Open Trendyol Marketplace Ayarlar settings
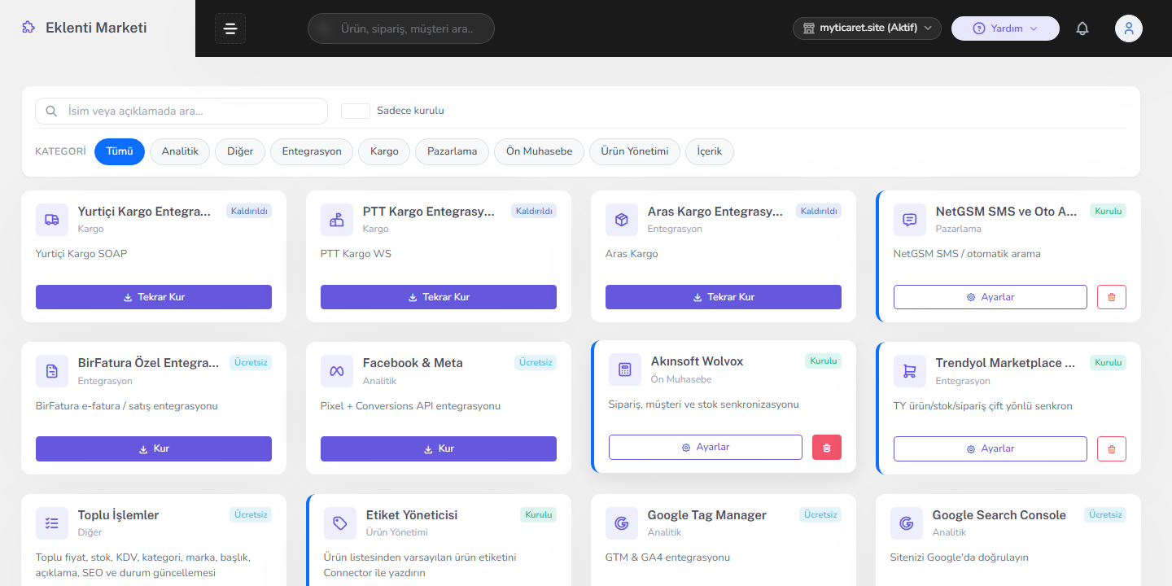Screen dimensions: 1172x586 point(991,448)
